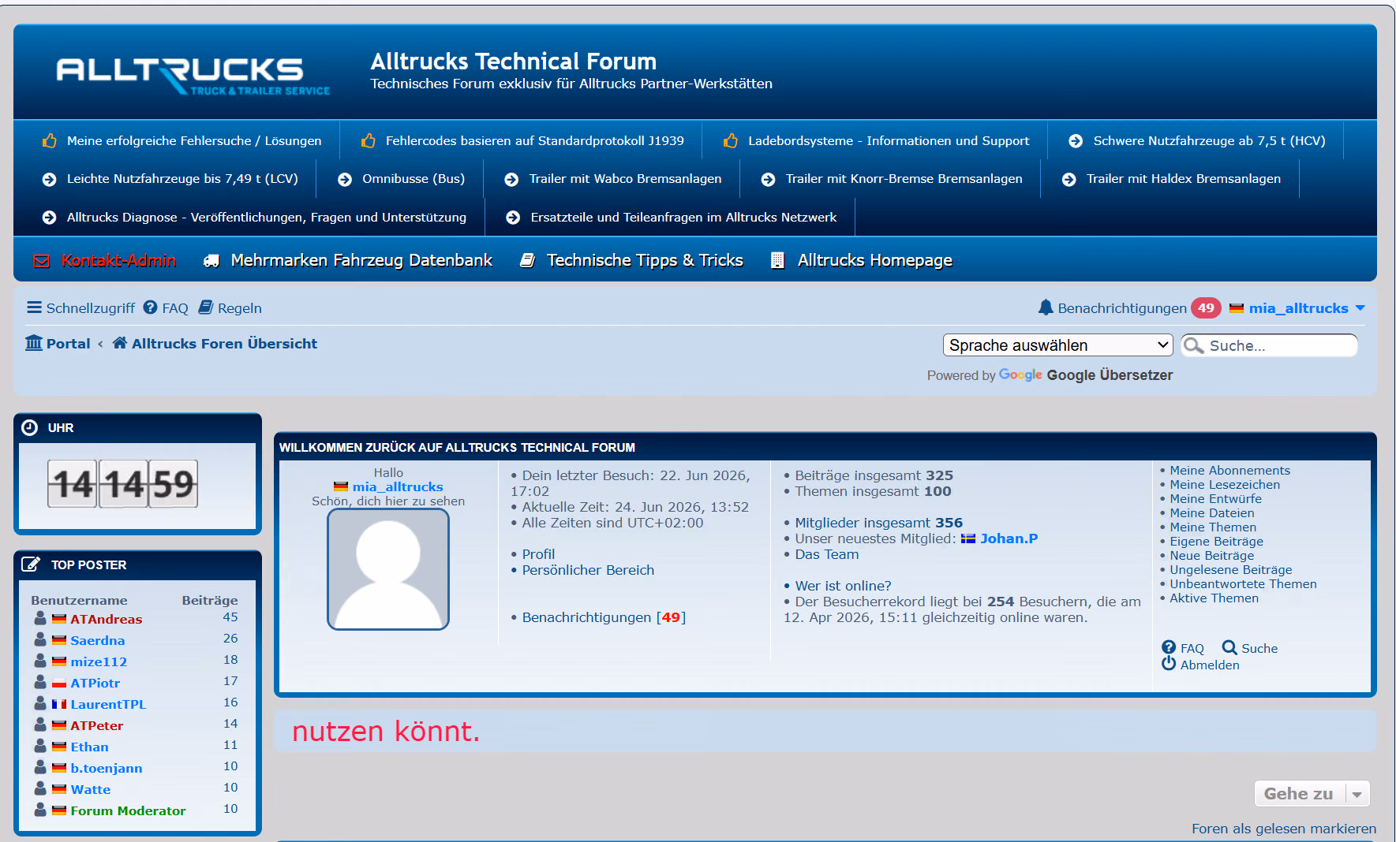Open Meine erfolgreiche Fehlersuche / Lösungen
Image resolution: width=1396 pixels, height=842 pixels.
coord(194,141)
